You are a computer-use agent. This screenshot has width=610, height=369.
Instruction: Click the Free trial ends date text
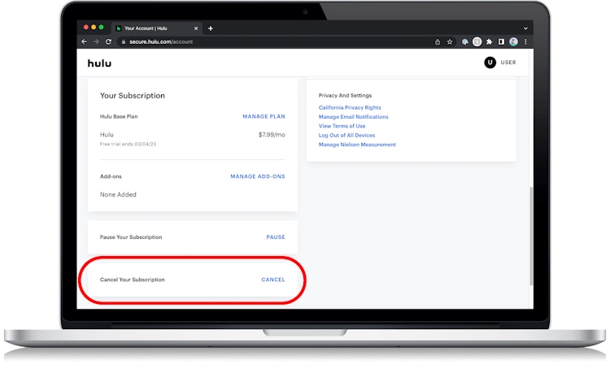pos(128,144)
